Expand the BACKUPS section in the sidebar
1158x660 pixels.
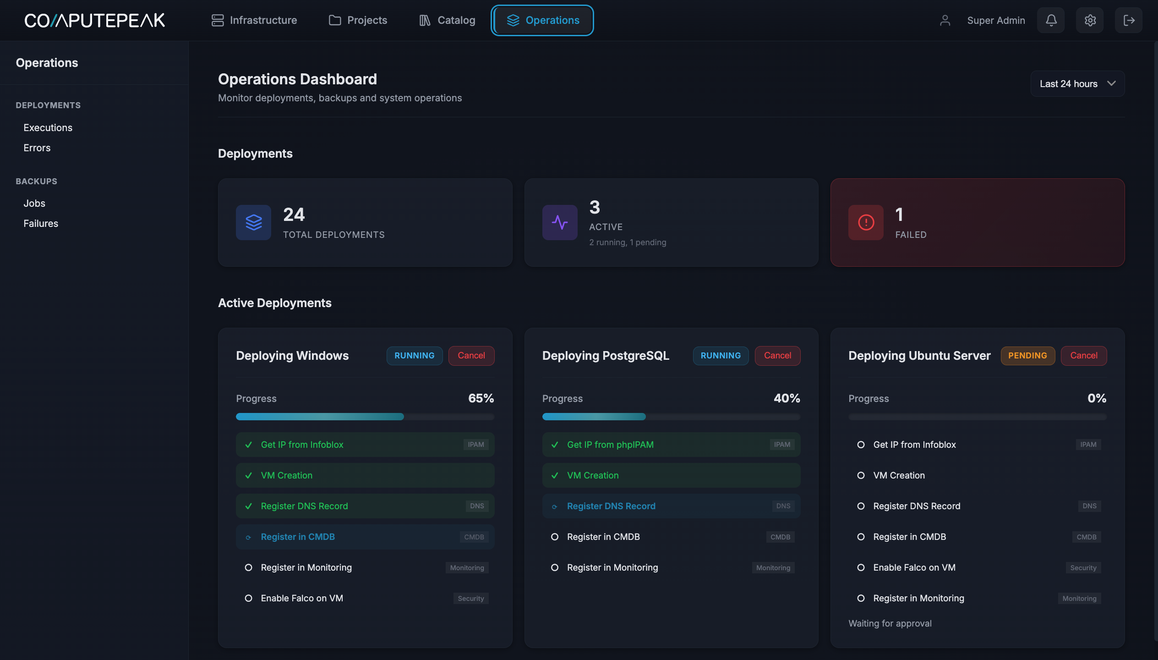point(36,181)
